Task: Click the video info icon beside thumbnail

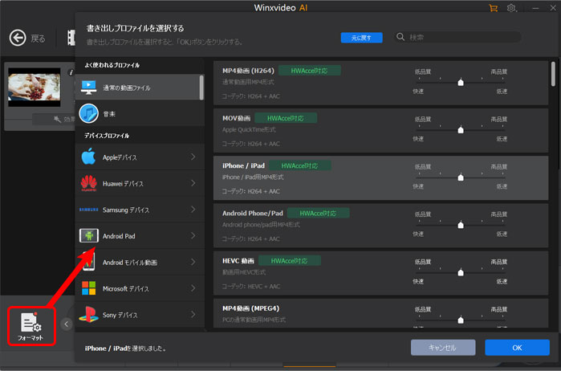Action: click(71, 72)
